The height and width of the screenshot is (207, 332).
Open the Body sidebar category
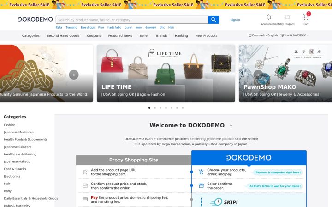[x=8, y=191]
